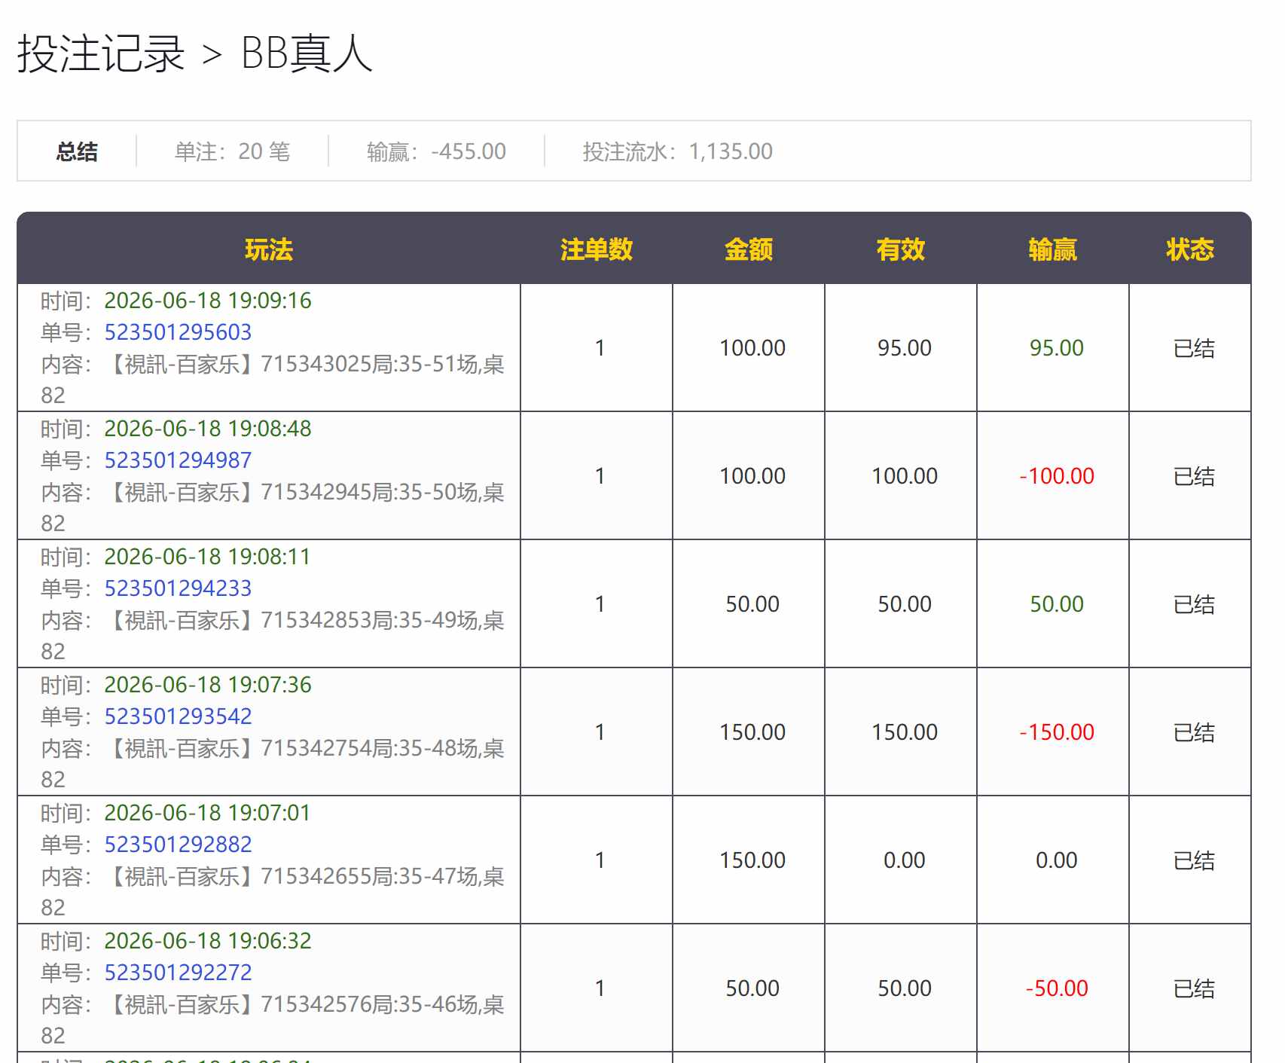The height and width of the screenshot is (1063, 1285).
Task: Click the 单注: 20 笔 summary
Action: click(x=232, y=151)
